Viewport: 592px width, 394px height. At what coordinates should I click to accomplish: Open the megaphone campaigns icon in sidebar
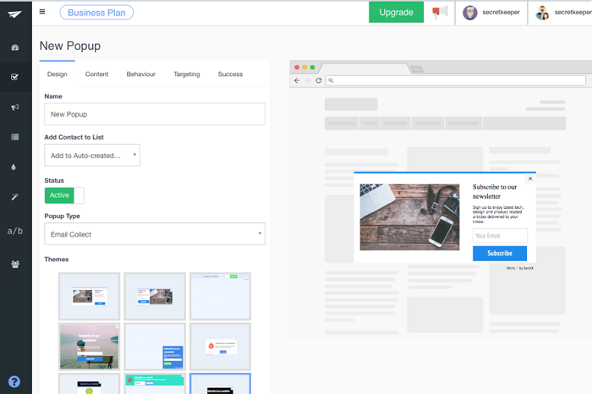(x=15, y=107)
